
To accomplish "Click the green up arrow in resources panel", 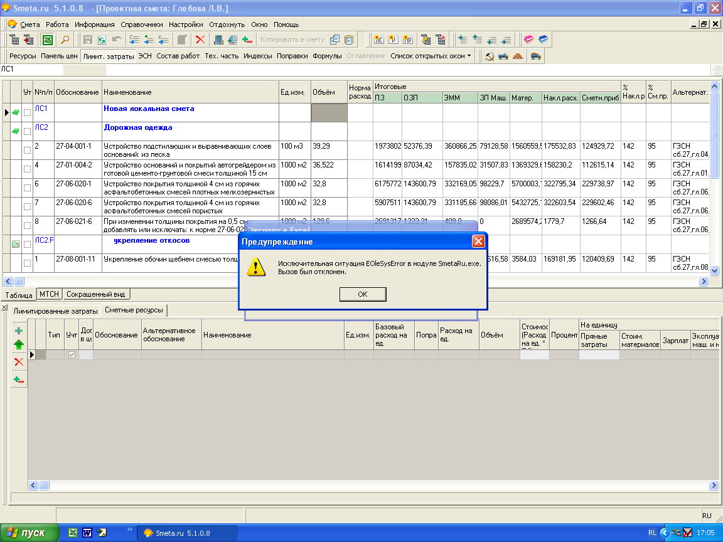I will pos(19,344).
